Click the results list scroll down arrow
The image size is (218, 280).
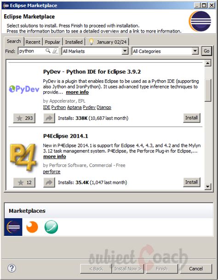[x=208, y=187]
